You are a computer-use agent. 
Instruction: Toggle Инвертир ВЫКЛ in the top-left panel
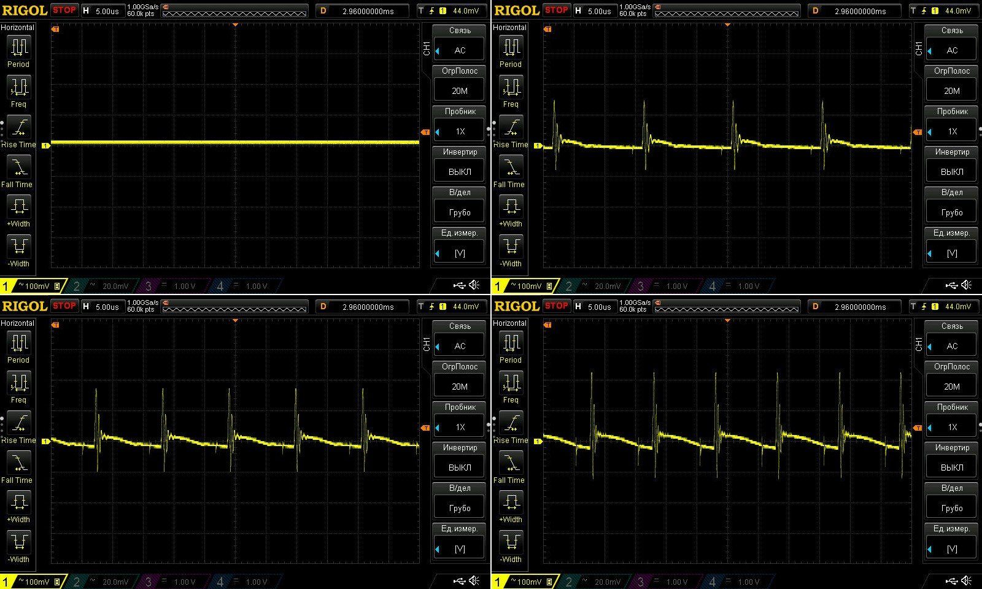[x=459, y=171]
